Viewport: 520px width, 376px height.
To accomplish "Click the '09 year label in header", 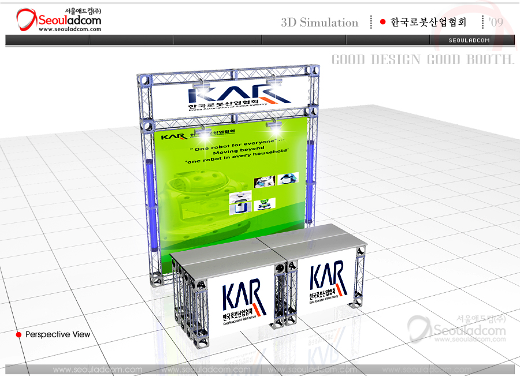I will (x=495, y=23).
